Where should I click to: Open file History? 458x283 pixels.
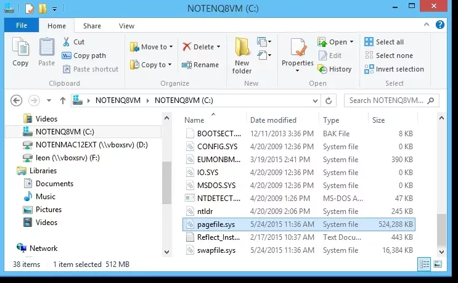(335, 69)
